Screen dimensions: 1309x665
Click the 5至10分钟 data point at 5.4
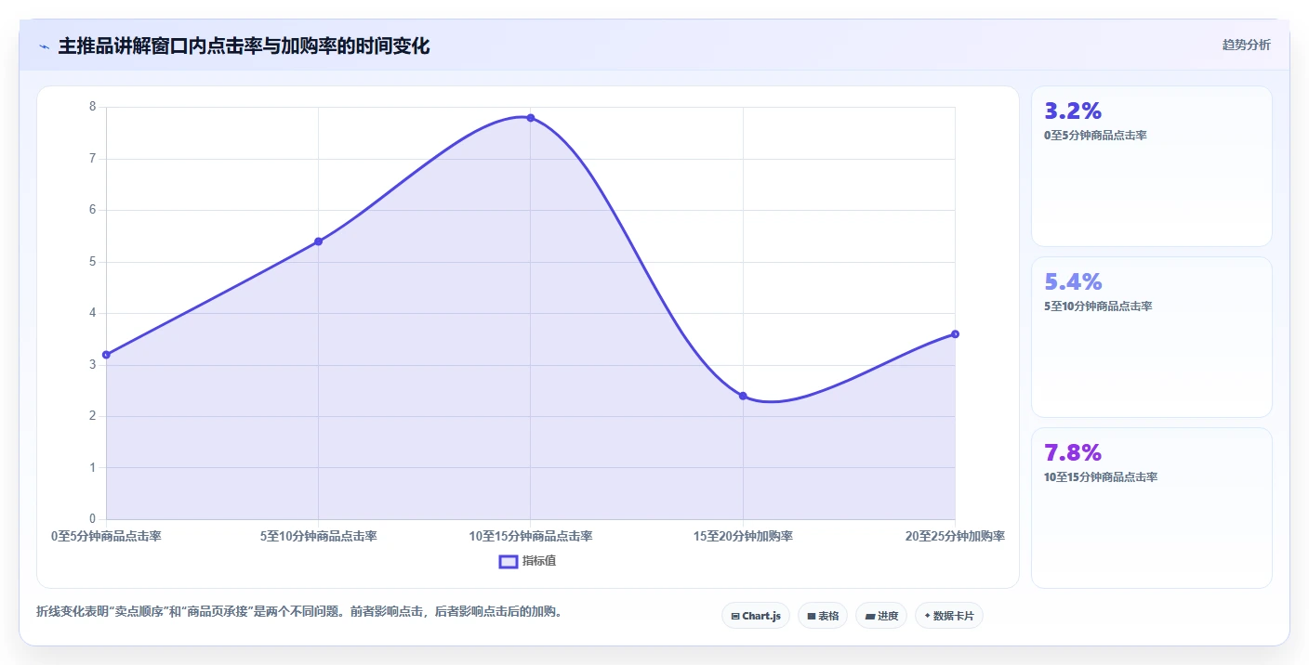[319, 241]
